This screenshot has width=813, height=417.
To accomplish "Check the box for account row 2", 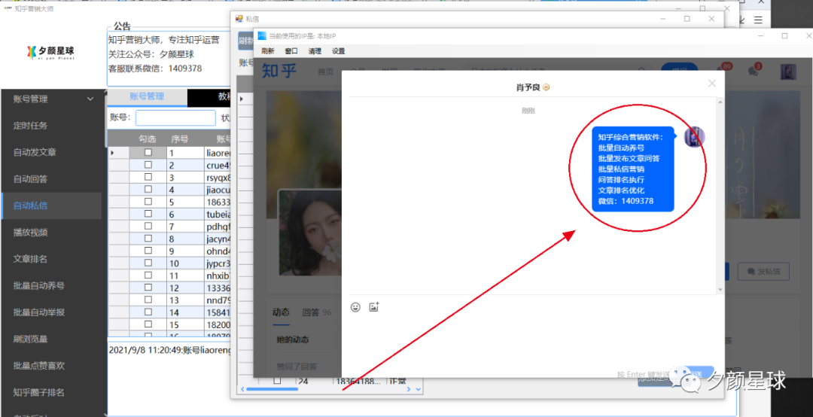I will click(x=148, y=165).
